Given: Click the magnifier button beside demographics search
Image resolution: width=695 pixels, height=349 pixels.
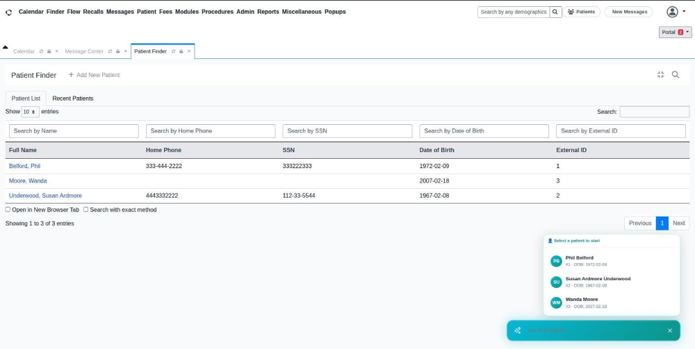Looking at the screenshot, I should point(555,12).
